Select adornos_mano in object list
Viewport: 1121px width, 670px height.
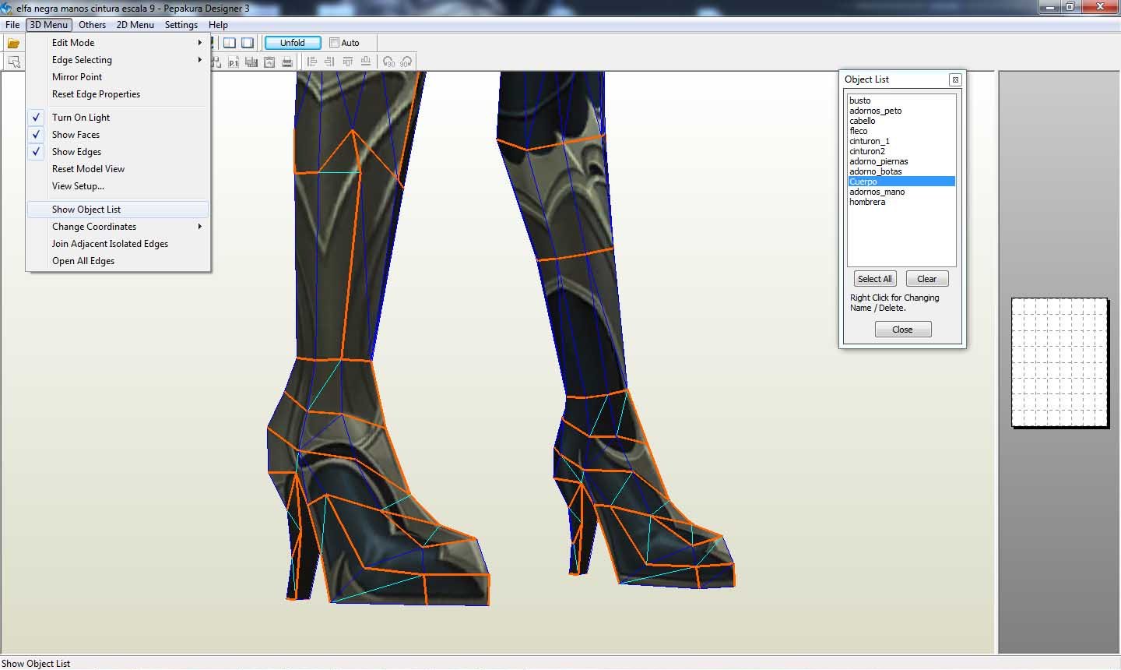[901, 192]
